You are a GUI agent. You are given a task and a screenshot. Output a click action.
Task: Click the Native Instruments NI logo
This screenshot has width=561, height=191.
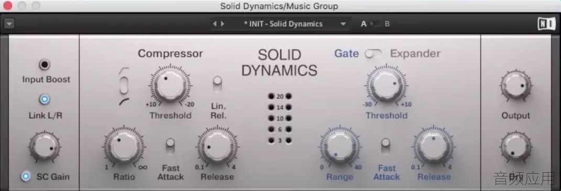pyautogui.click(x=545, y=24)
